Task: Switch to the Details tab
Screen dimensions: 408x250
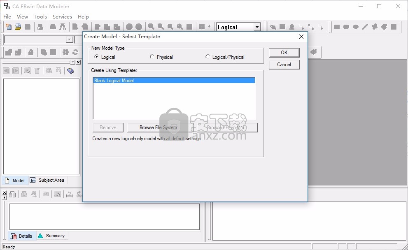Action: [21, 236]
